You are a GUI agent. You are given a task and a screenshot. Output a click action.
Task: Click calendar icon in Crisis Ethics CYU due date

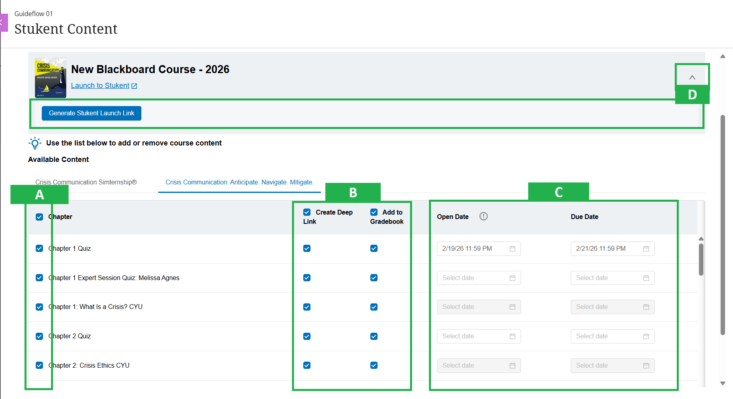[x=646, y=366]
